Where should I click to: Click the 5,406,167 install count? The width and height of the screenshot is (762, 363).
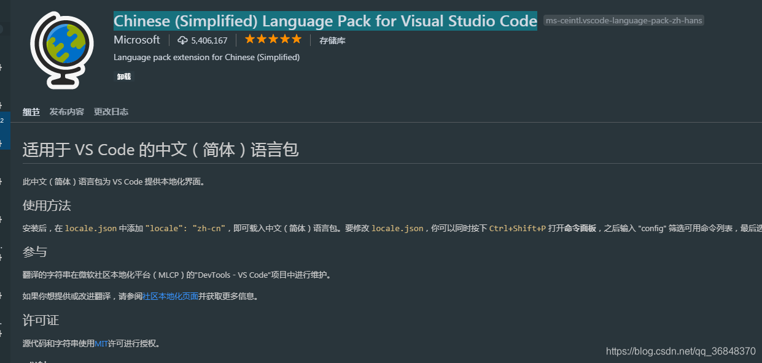209,40
